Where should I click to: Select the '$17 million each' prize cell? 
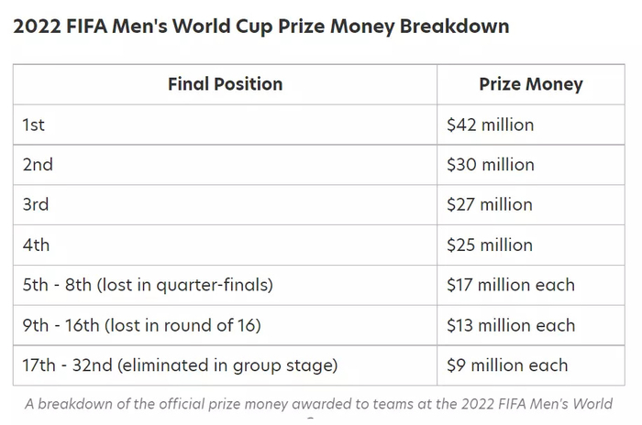(x=511, y=285)
